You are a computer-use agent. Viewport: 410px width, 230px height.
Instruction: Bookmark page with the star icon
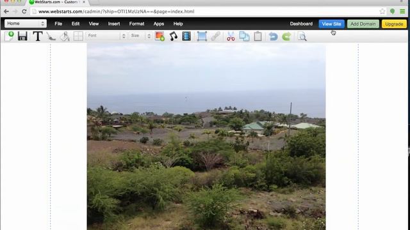click(x=382, y=11)
